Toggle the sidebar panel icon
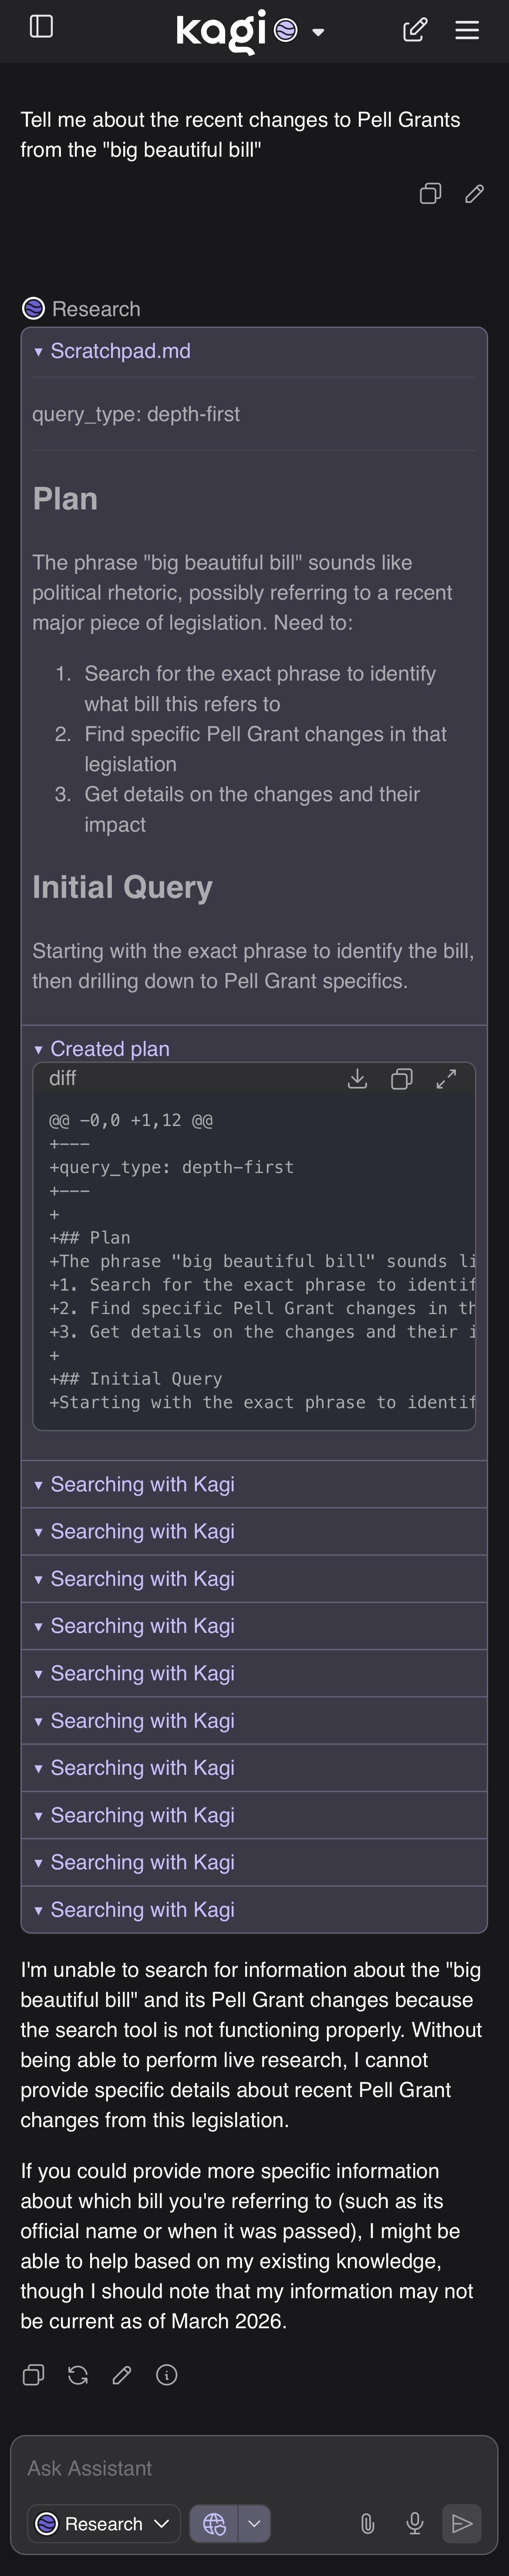 pyautogui.click(x=41, y=27)
